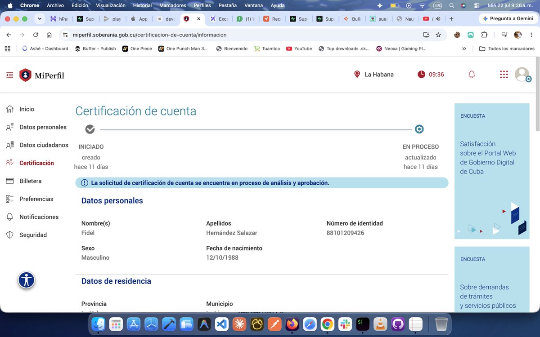
Task: Click the blue accessibility widget button
Action: (27, 280)
